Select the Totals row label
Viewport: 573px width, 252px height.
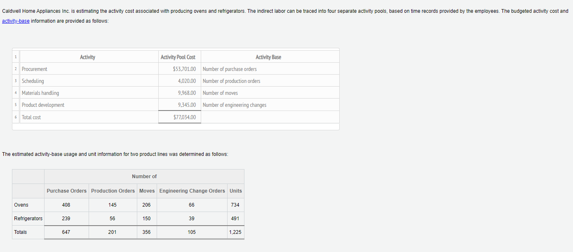(x=20, y=232)
